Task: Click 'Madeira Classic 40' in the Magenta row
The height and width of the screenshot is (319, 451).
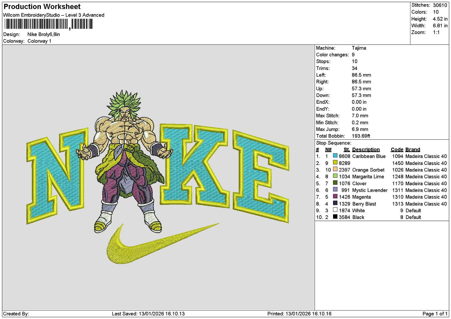Action: (426, 197)
